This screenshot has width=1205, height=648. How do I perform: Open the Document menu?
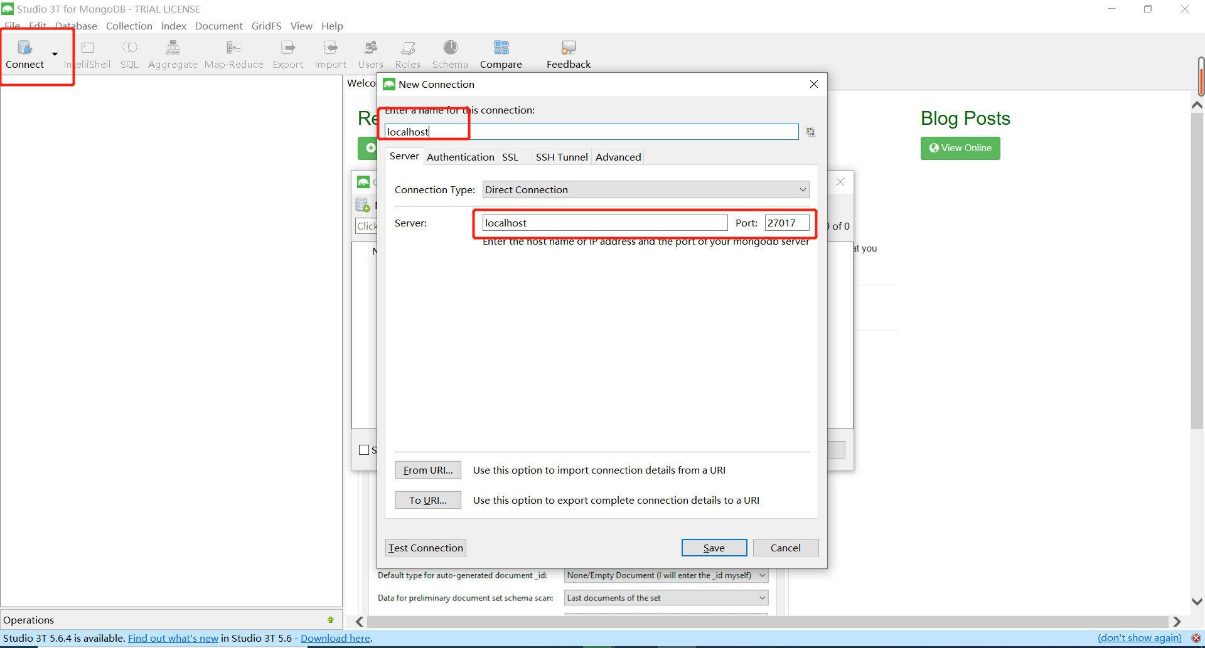point(218,26)
